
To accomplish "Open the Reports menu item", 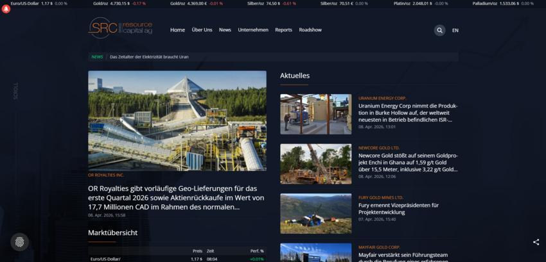I will click(x=283, y=30).
